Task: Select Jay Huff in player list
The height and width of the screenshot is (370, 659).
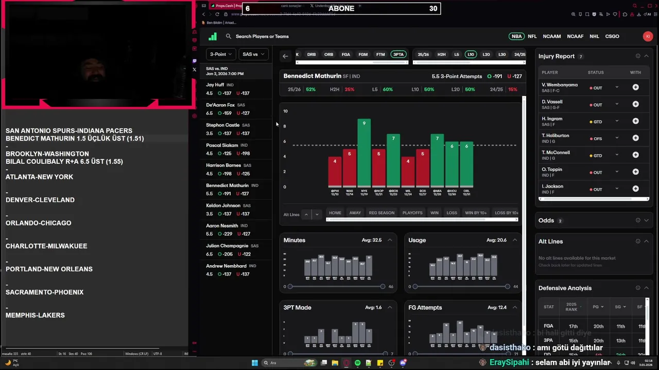Action: coord(237,89)
